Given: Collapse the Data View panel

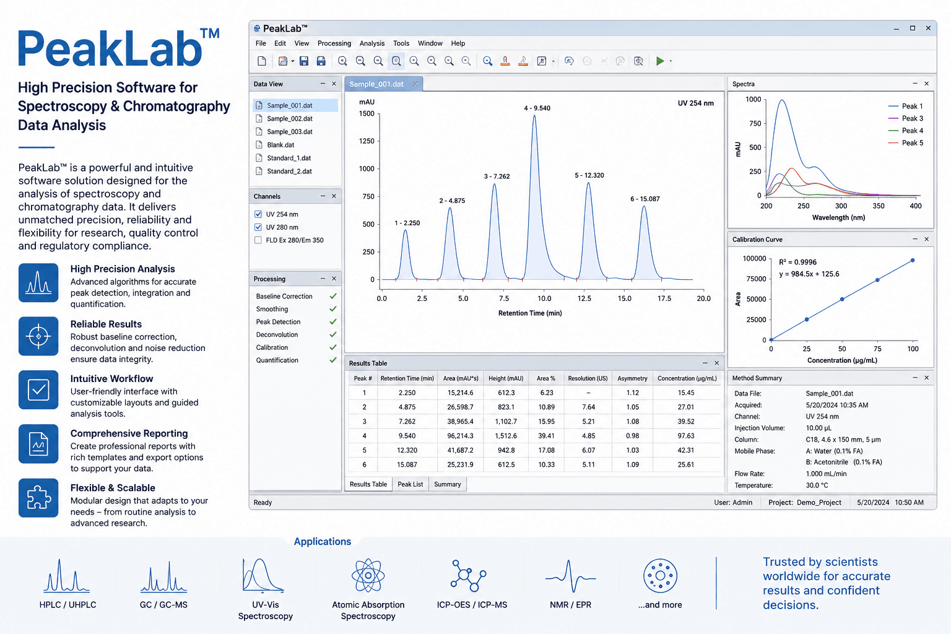Looking at the screenshot, I should [323, 84].
